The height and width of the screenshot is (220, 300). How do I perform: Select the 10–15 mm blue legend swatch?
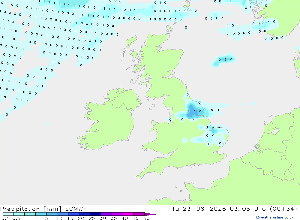coord(63,214)
